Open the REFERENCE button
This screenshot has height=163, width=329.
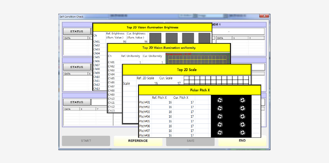pos(138,141)
